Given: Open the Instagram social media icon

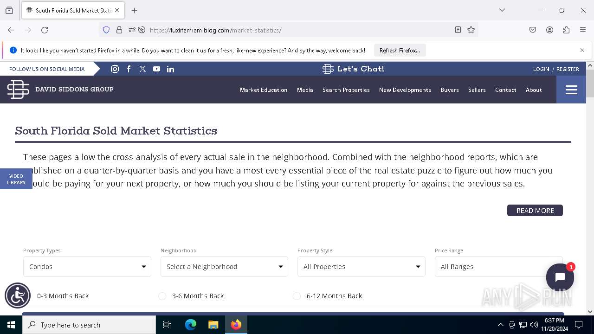Looking at the screenshot, I should coord(115,69).
